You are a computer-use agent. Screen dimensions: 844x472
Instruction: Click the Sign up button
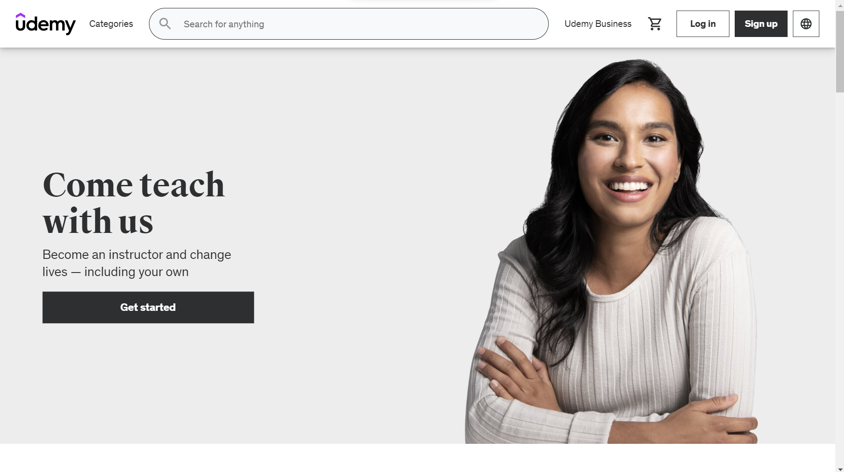pyautogui.click(x=761, y=24)
